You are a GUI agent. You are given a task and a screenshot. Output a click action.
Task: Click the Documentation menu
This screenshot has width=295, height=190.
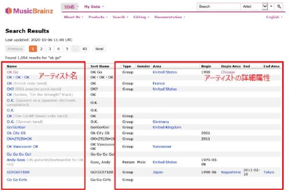click(170, 17)
